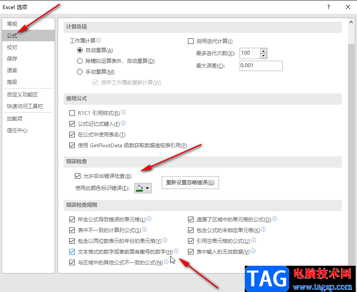The image size is (357, 292).
Task: Click info icon beside 表中输入的无效数据
Action: point(253,251)
